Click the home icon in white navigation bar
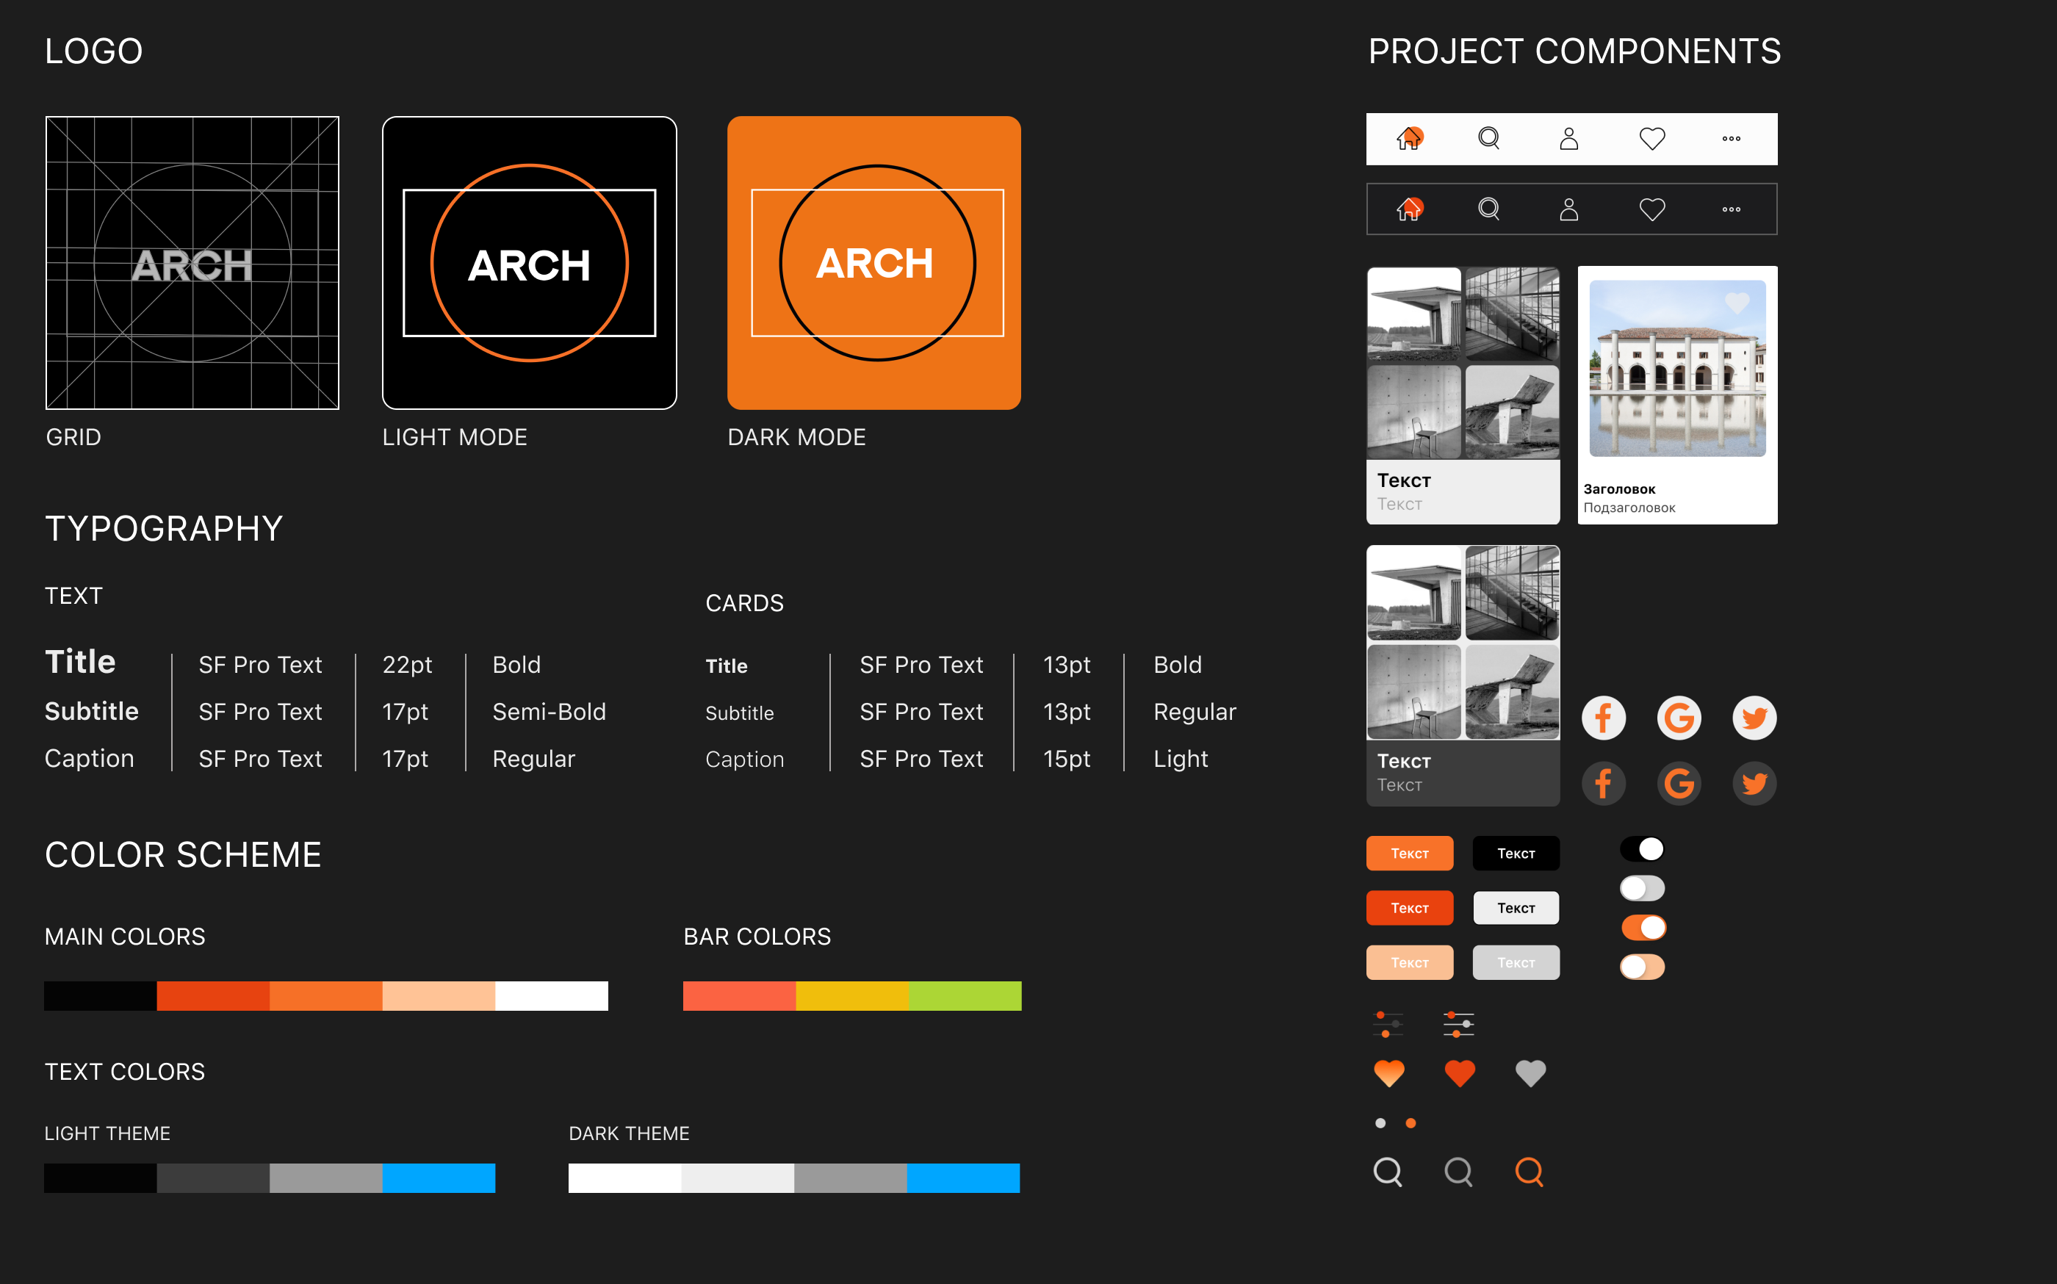 (x=1409, y=138)
